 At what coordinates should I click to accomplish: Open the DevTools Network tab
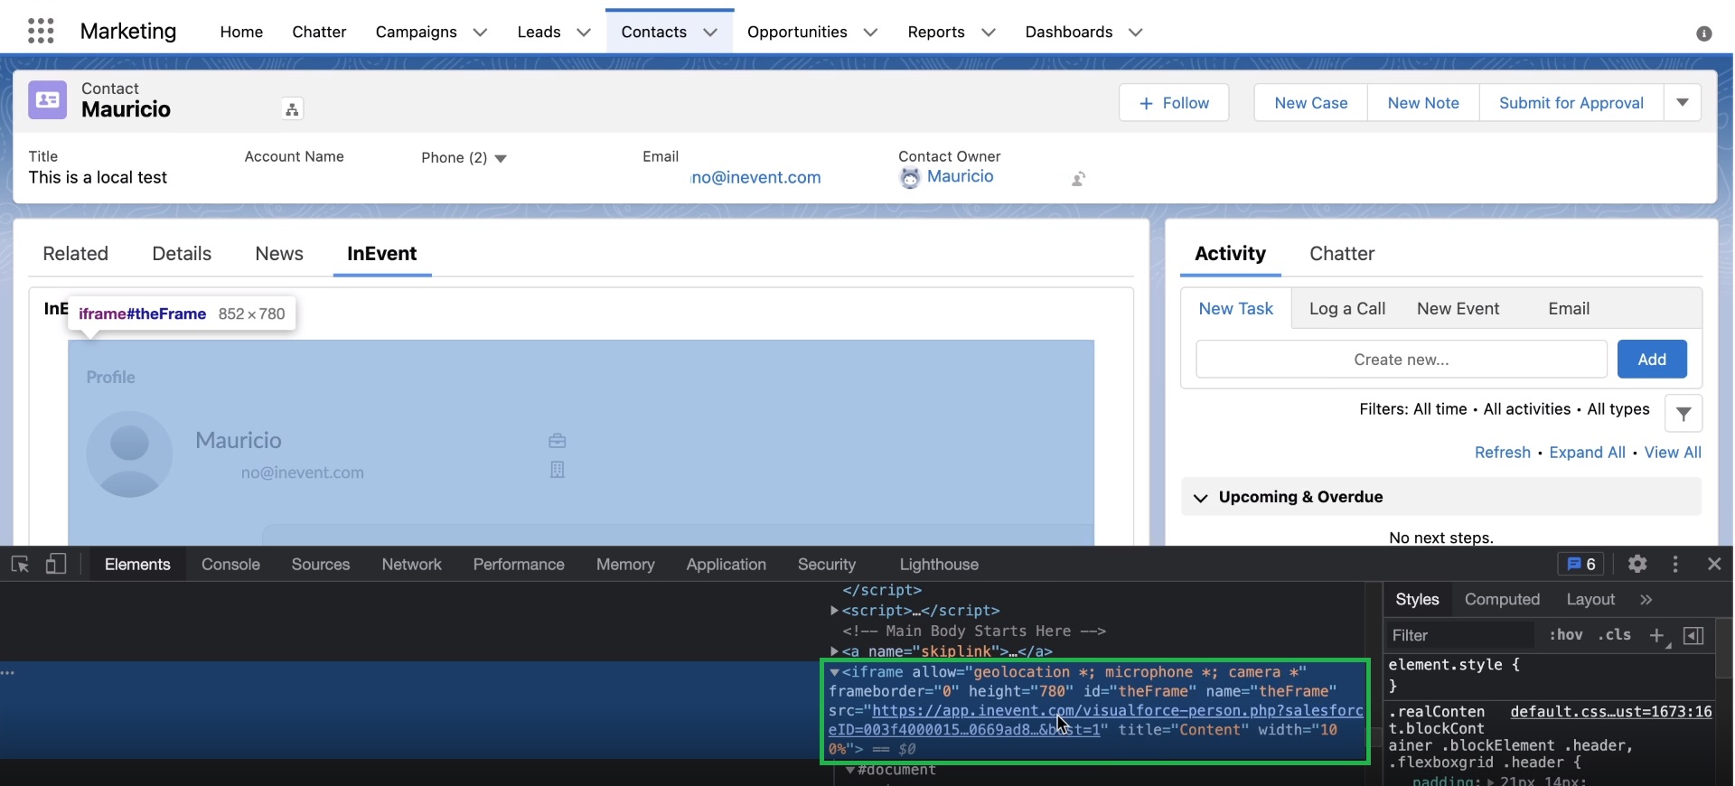tap(411, 565)
